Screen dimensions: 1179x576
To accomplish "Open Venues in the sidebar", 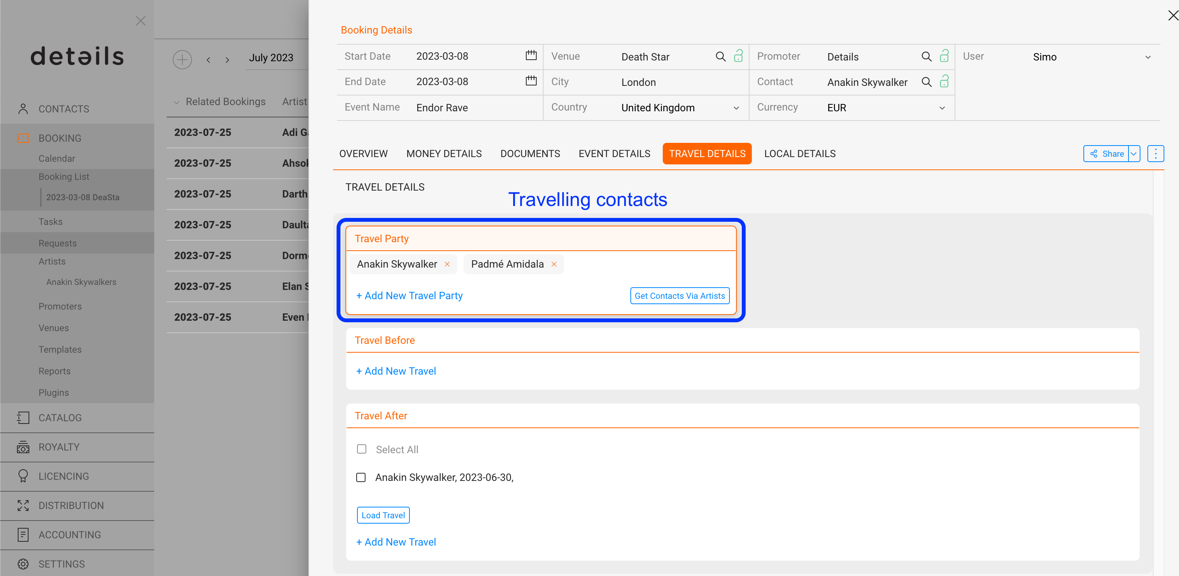I will 54,328.
